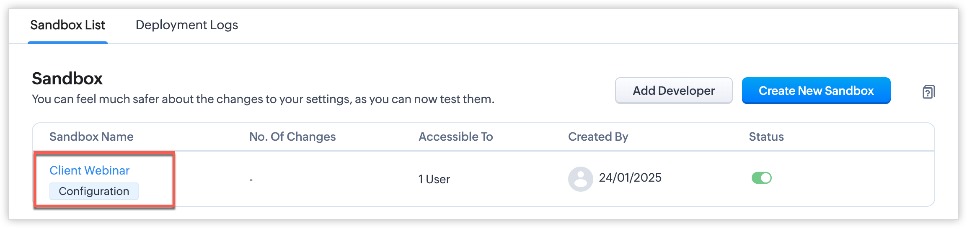Disable the Client Webinar sandbox status
The height and width of the screenshot is (228, 967).
[761, 178]
